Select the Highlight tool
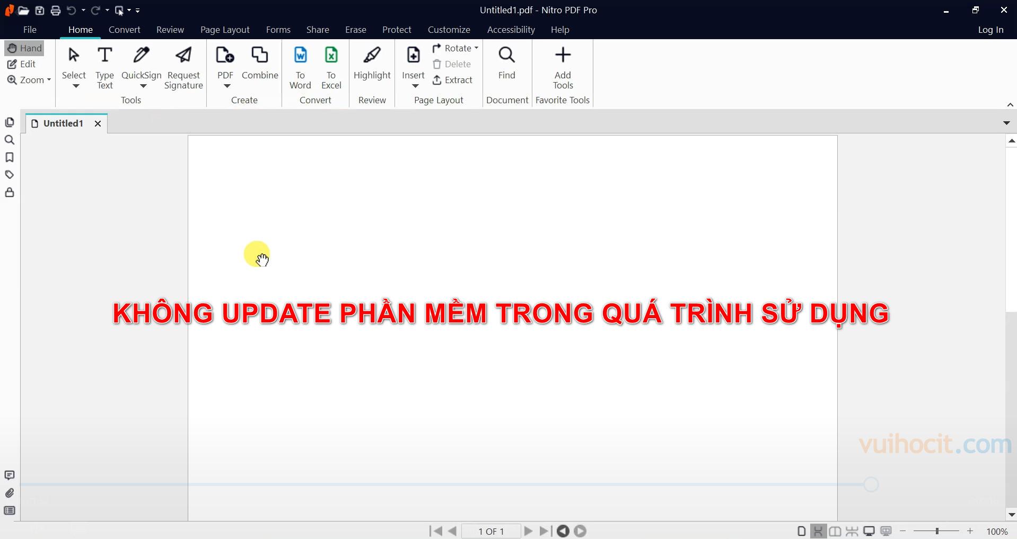The height and width of the screenshot is (539, 1017). pos(372,63)
